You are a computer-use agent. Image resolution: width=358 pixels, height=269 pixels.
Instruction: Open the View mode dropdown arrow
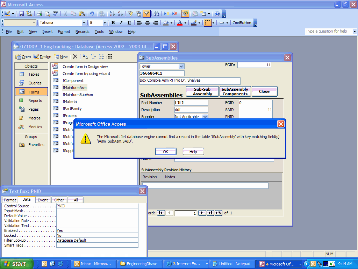13,14
